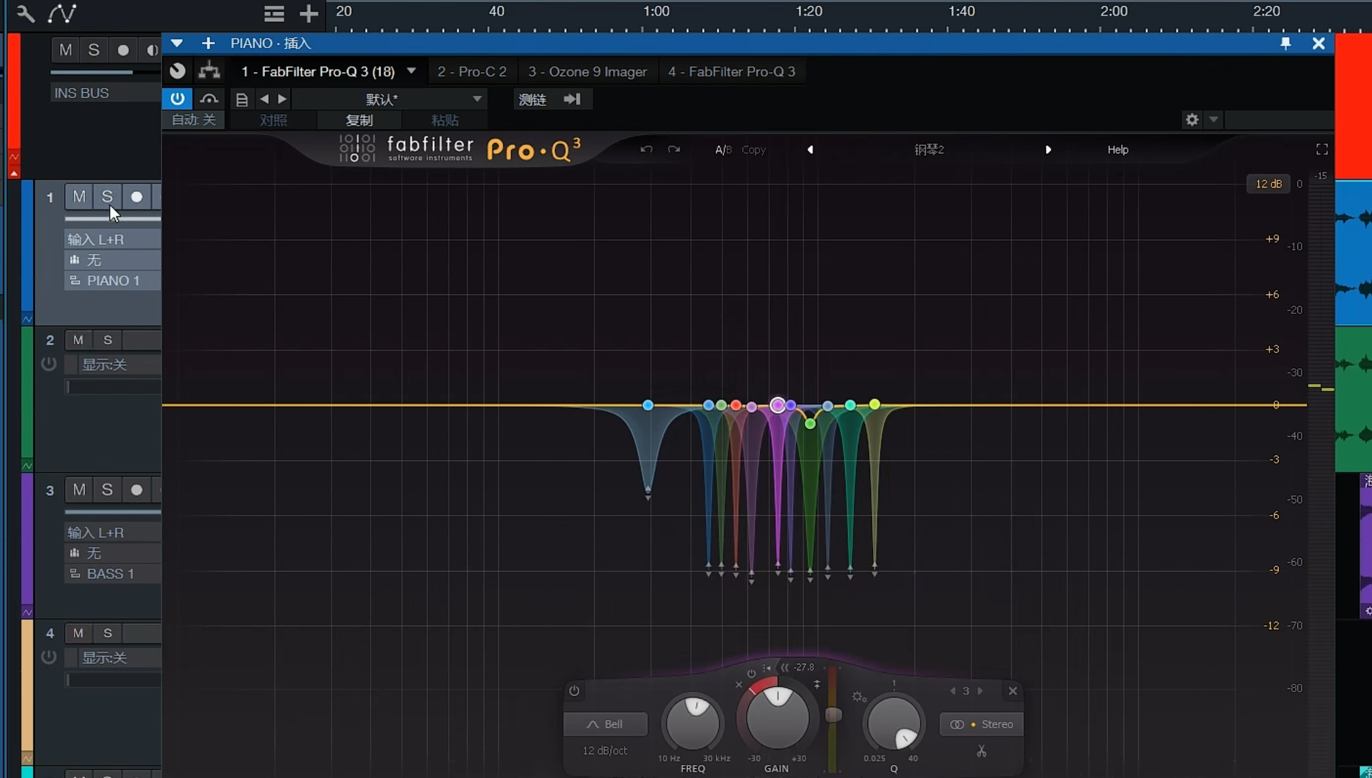
Task: Solo track 1 PIANO
Action: (107, 197)
